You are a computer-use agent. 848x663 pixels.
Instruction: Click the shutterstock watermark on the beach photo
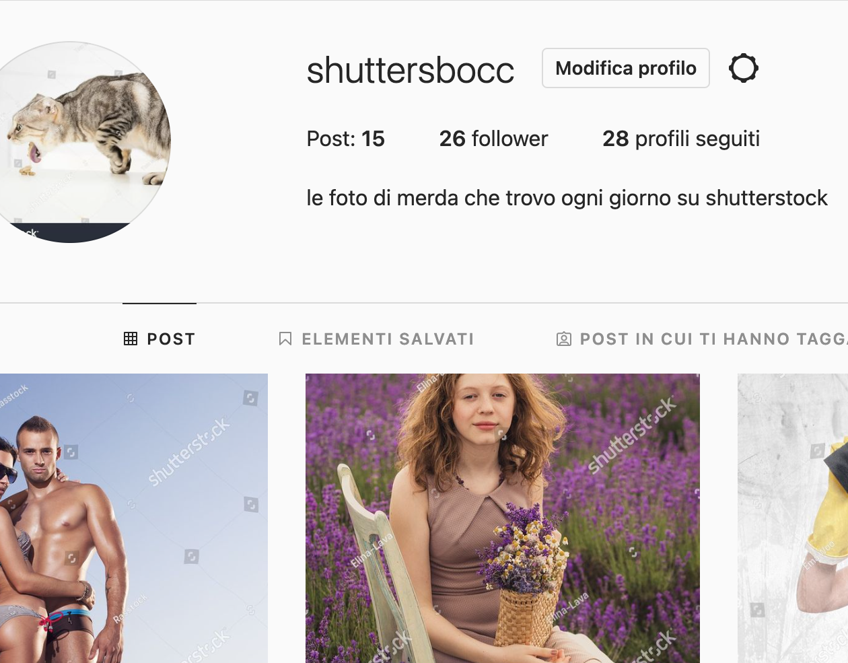(188, 451)
